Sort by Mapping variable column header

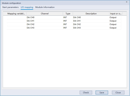point(16,13)
